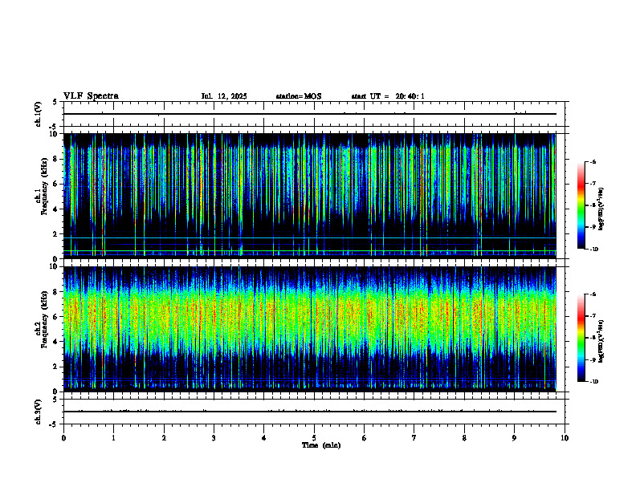Click the cyan horizontal line in ch.1 spectrogram
The image size is (636, 491).
point(309,237)
